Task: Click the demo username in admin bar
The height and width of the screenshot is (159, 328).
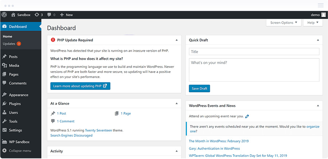Action: point(315,15)
